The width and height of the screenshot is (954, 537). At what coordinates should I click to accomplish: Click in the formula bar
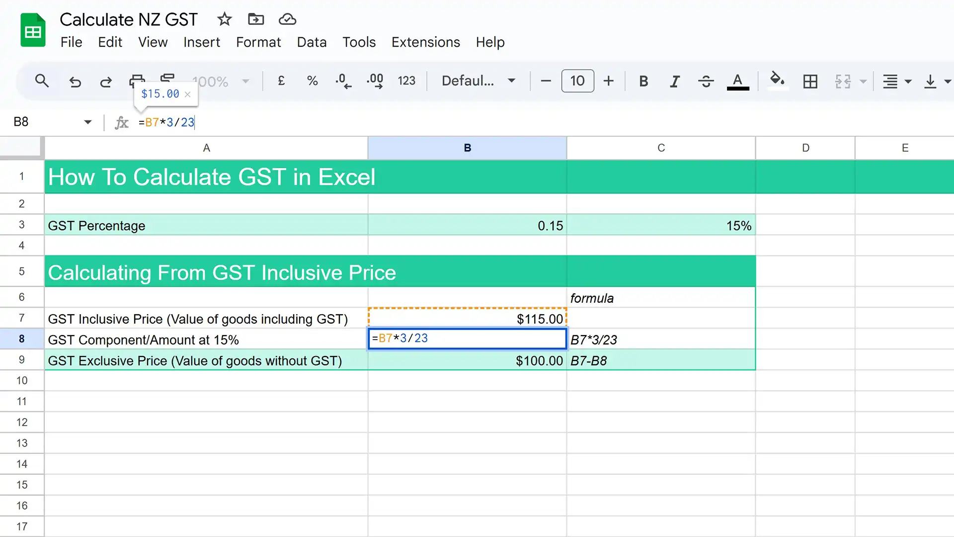coord(544,122)
